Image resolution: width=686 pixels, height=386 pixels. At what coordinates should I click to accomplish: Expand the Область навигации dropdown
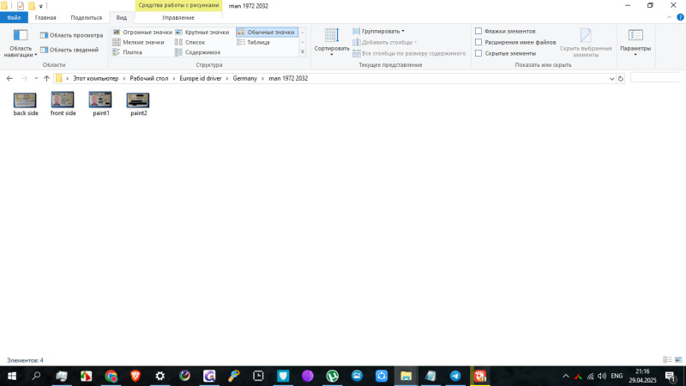tap(21, 45)
